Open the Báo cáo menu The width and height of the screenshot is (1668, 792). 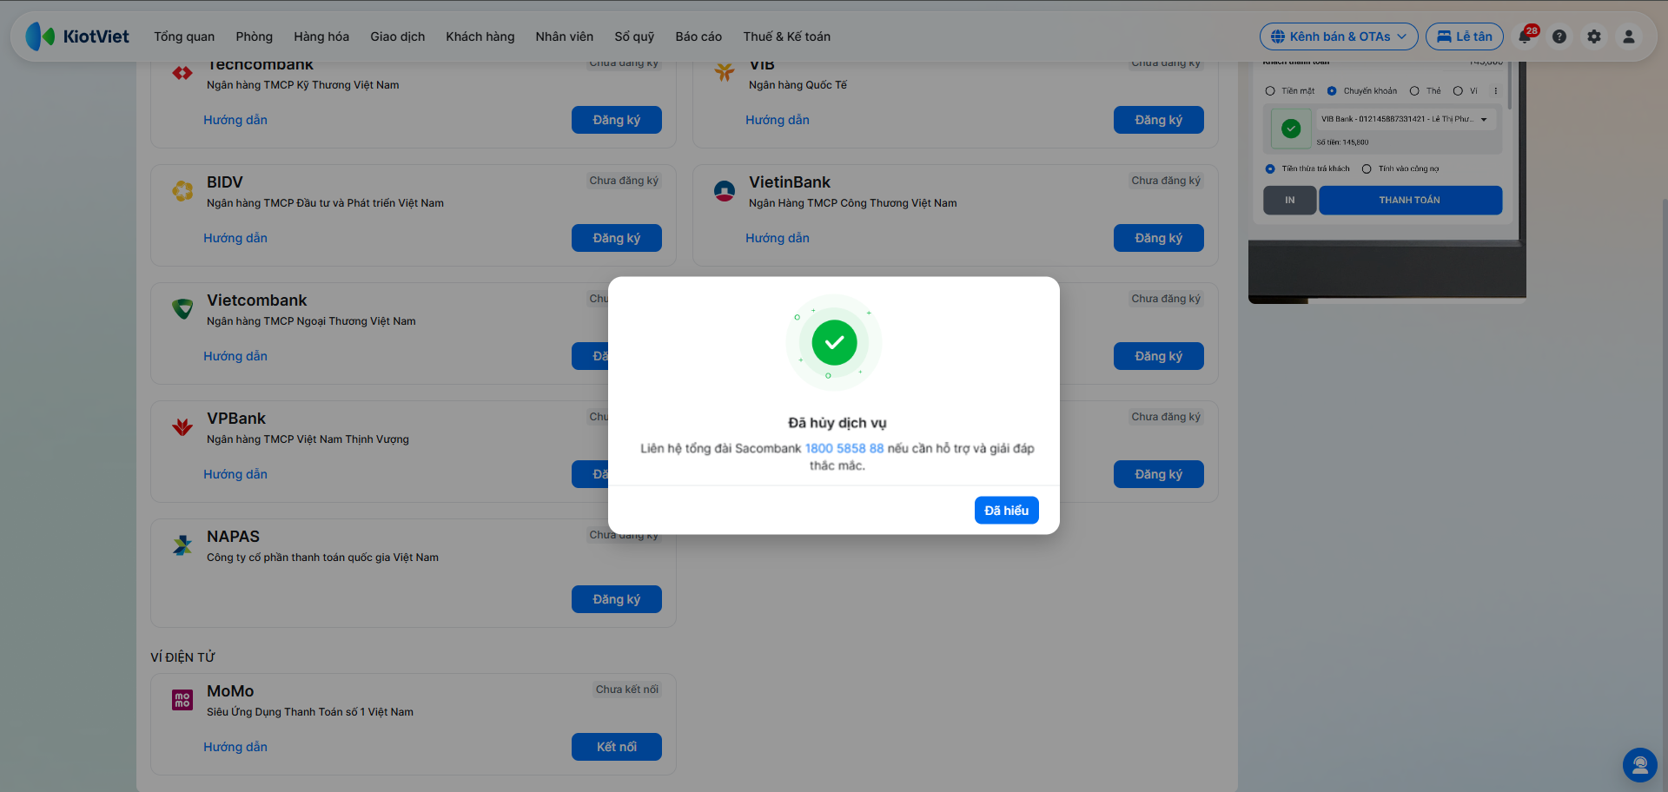click(698, 36)
